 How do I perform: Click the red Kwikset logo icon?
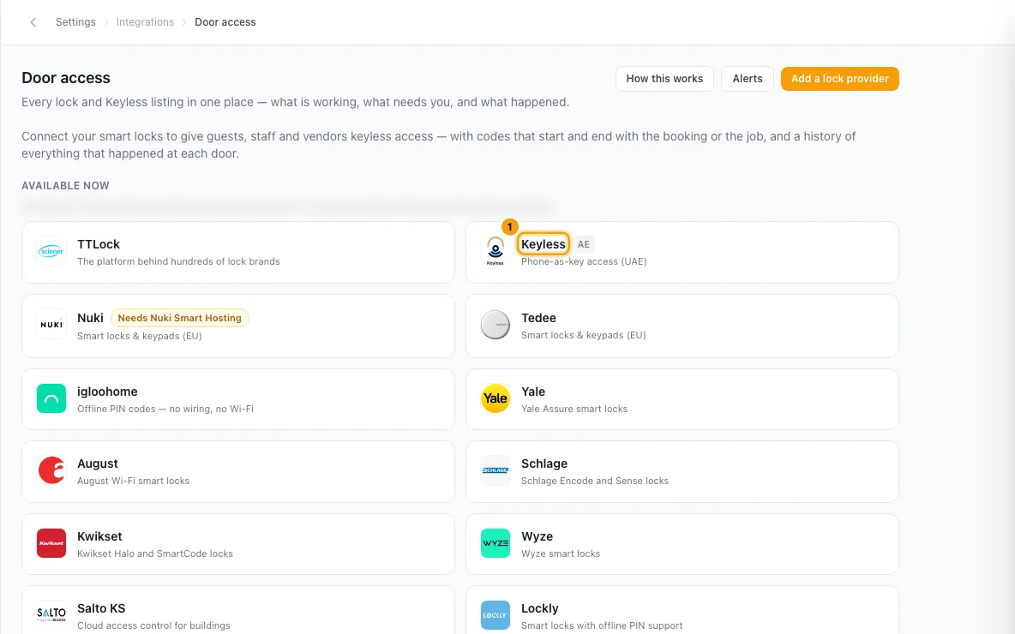pos(51,543)
